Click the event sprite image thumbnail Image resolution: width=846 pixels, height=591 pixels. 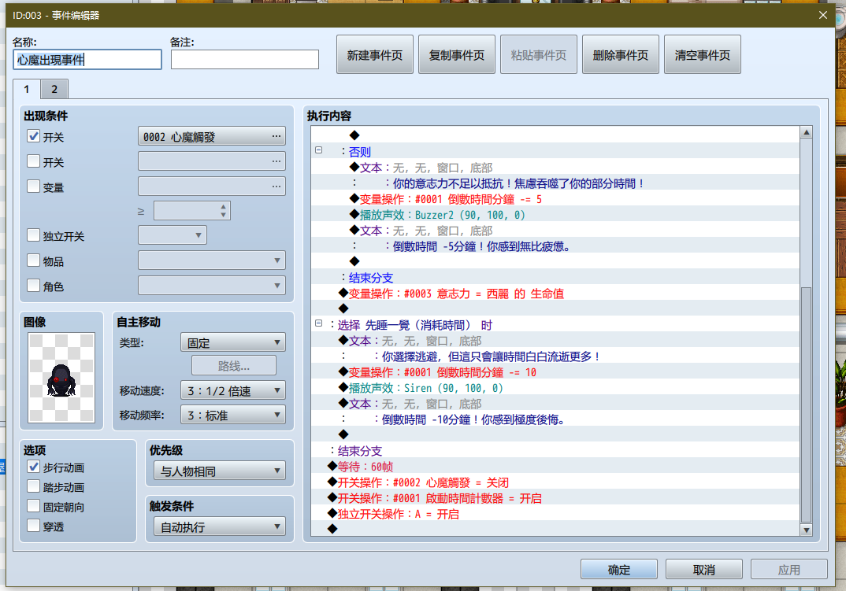[x=61, y=378]
